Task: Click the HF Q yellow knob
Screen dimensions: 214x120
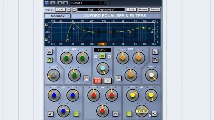Action: point(151,95)
